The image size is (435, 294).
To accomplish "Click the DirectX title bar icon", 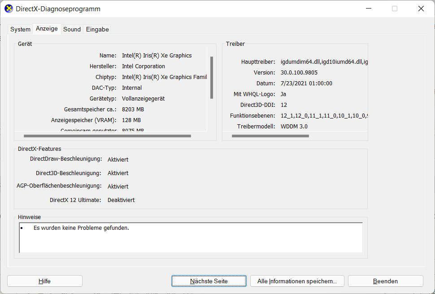I will pos(9,9).
